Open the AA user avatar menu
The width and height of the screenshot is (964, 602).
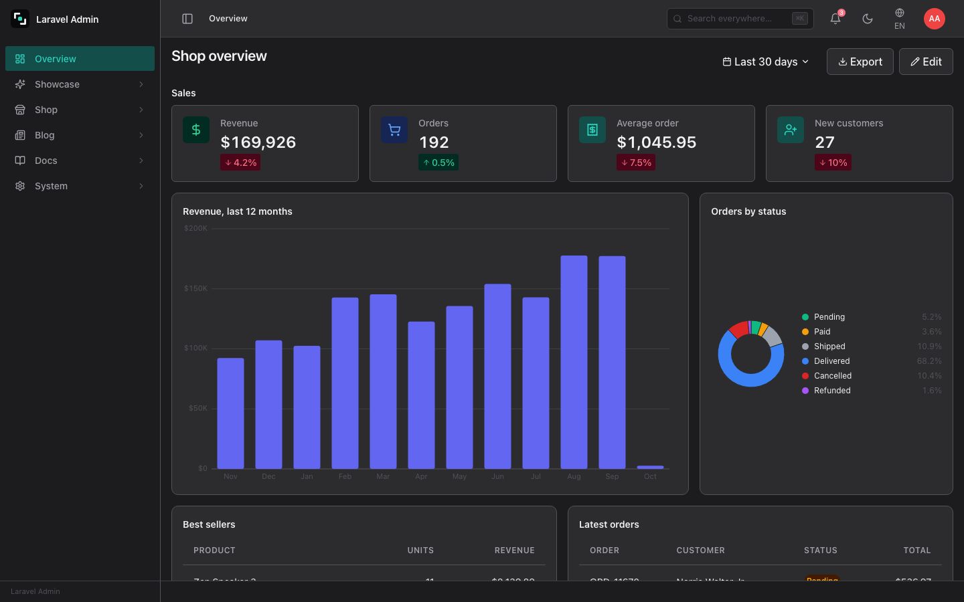coord(935,19)
